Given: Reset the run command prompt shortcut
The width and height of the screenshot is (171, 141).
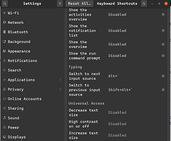Looking at the screenshot, I should [x=163, y=56].
